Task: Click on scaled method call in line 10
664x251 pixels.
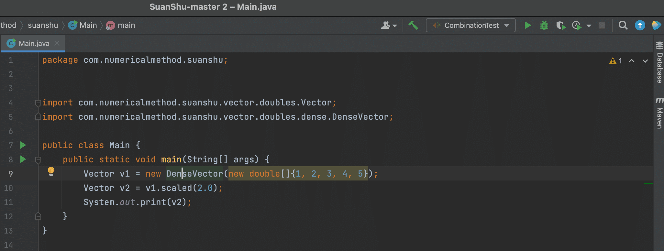Action: tap(177, 188)
